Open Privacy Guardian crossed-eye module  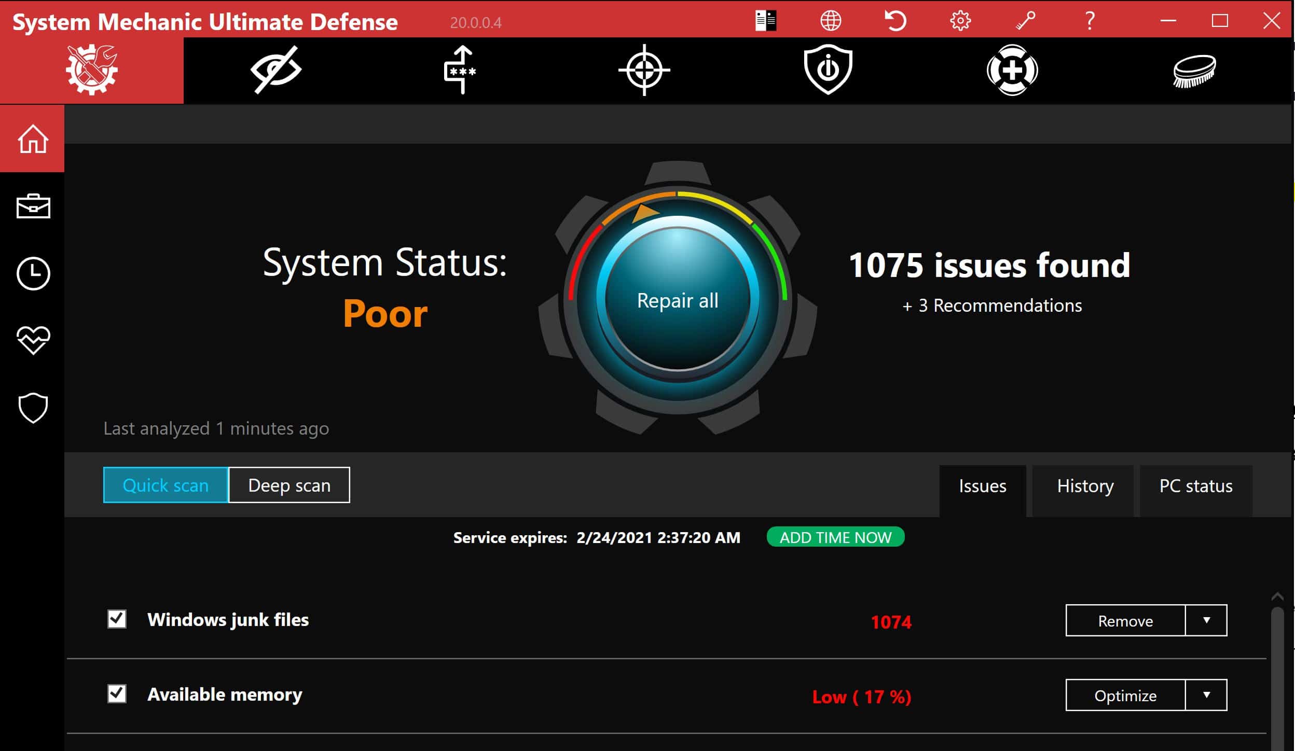click(275, 70)
